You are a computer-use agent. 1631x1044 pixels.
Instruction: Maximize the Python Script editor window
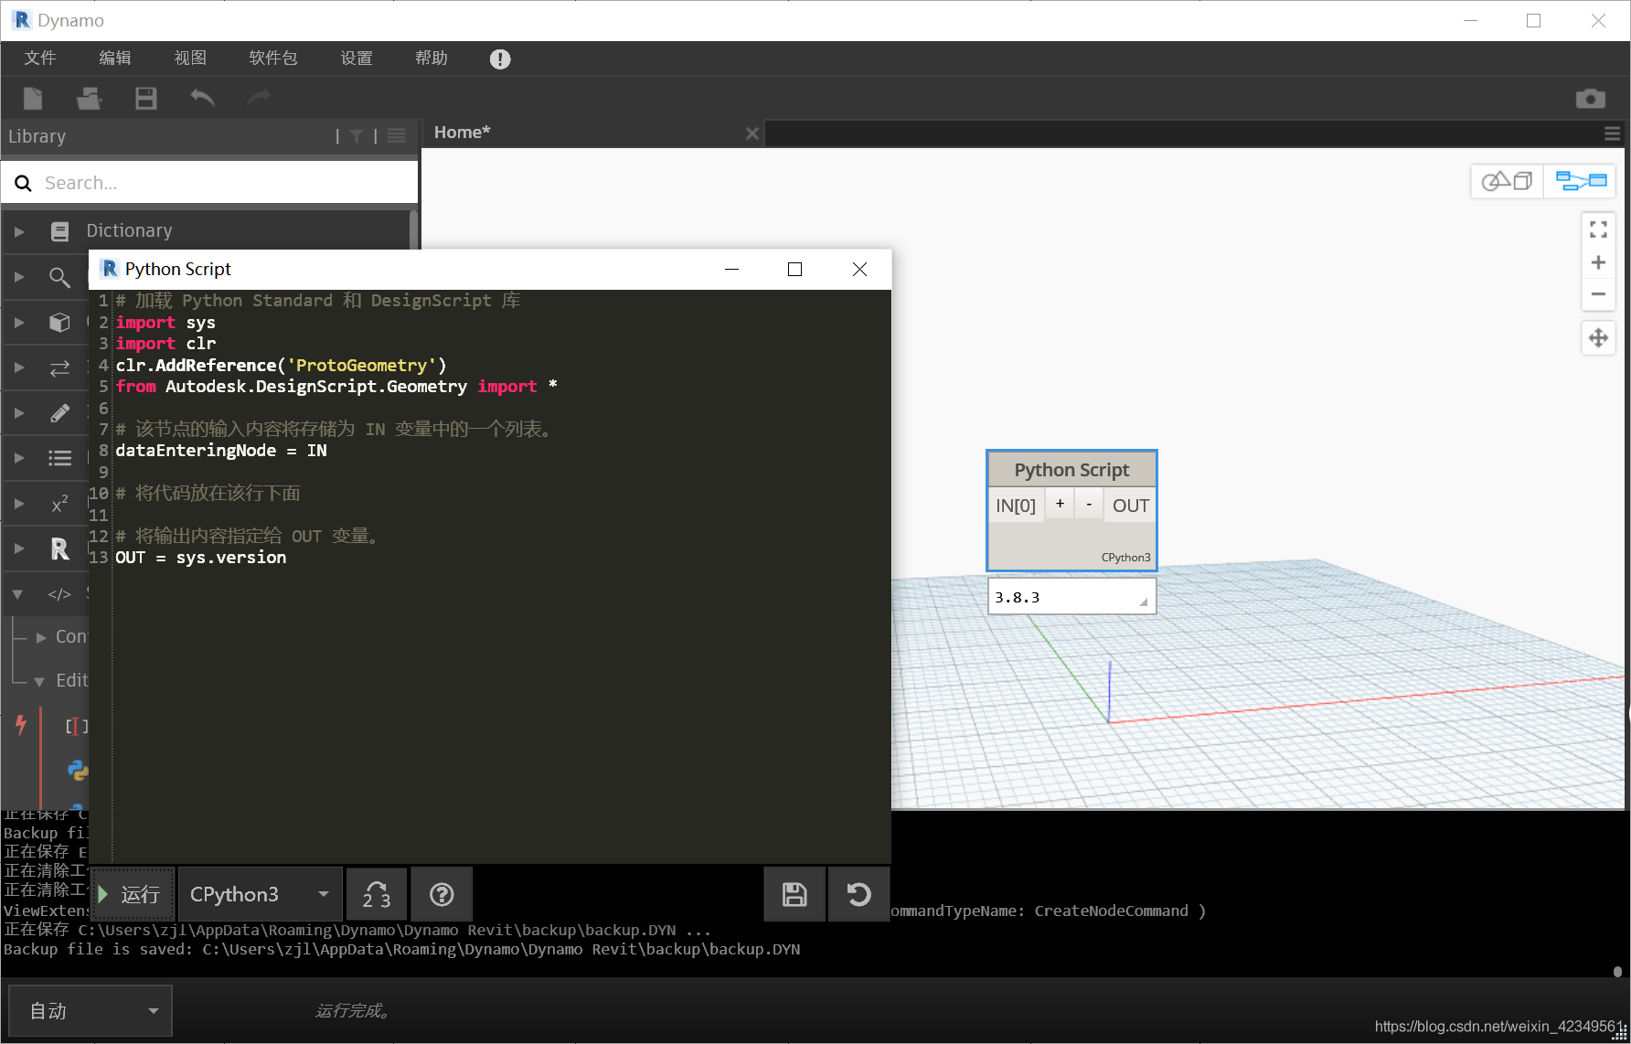[794, 269]
